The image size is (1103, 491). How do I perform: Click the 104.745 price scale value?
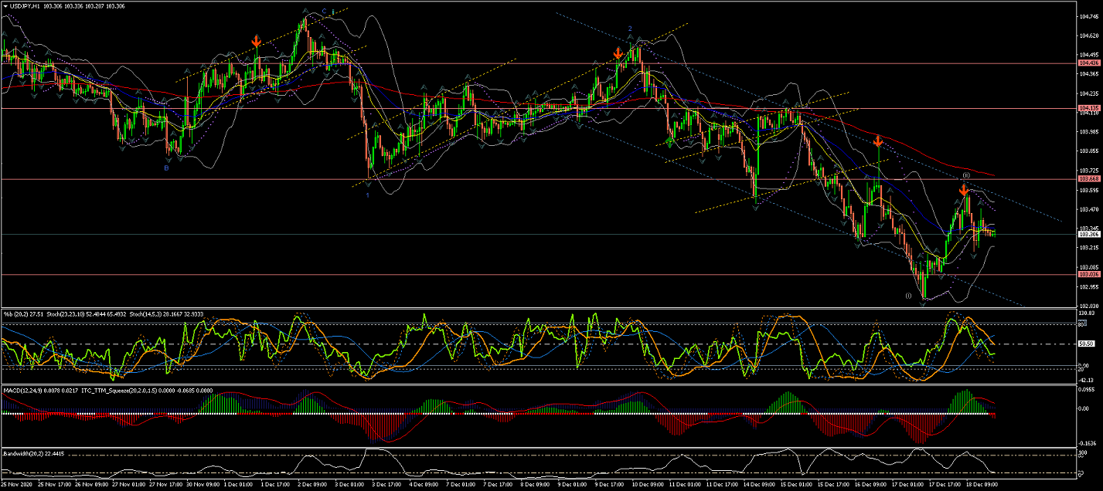click(x=1090, y=15)
